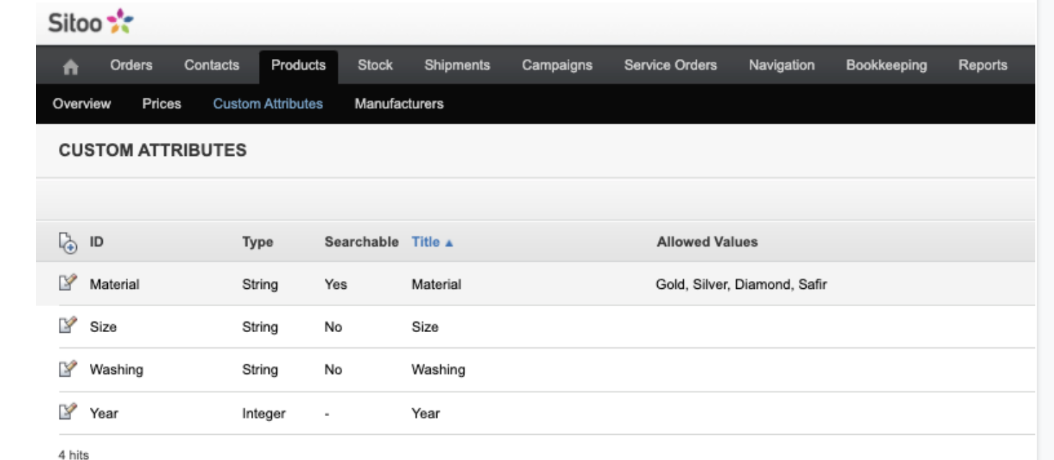Go to Service Orders tab
The height and width of the screenshot is (460, 1054).
(x=670, y=65)
